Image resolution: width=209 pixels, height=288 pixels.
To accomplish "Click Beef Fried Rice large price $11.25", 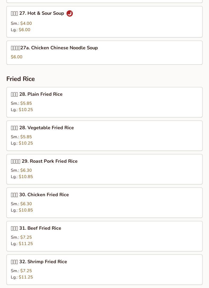I will 26,244.
